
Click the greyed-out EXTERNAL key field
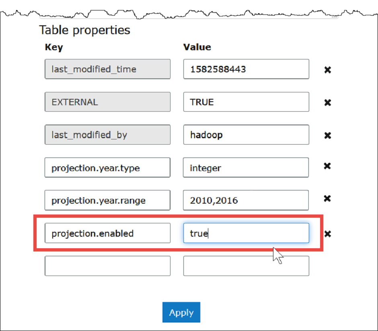[107, 102]
